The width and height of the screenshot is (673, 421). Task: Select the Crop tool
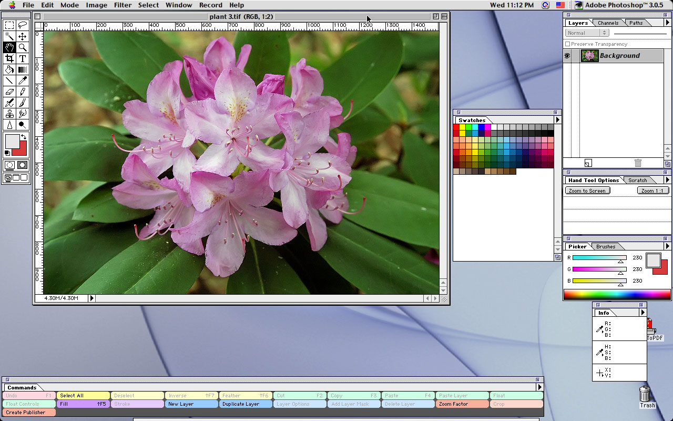(9, 58)
